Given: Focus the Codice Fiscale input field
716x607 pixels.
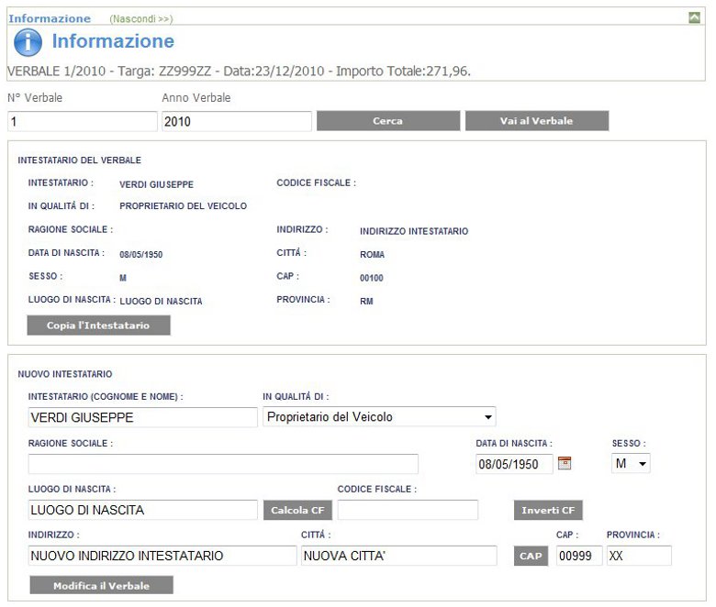Looking at the screenshot, I should tap(408, 511).
